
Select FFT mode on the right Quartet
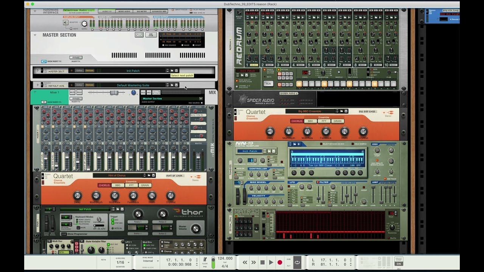point(324,121)
